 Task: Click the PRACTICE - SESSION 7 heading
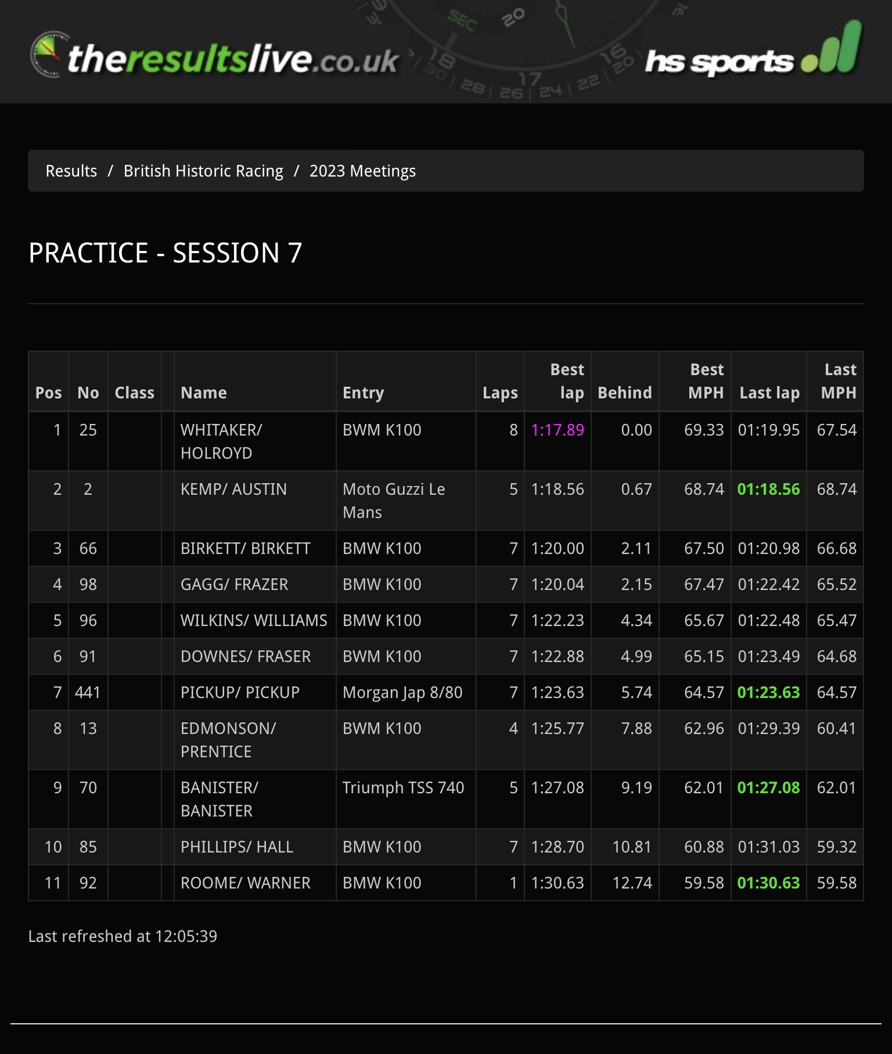click(166, 253)
